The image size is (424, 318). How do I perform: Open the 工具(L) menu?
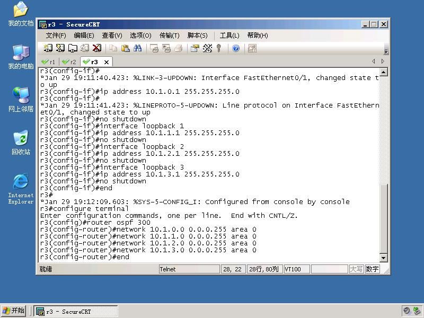229,36
